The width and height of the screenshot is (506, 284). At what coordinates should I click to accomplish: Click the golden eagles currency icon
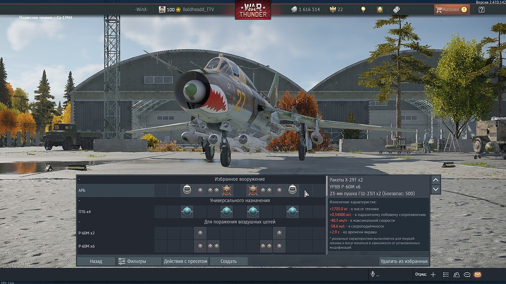coord(333,9)
